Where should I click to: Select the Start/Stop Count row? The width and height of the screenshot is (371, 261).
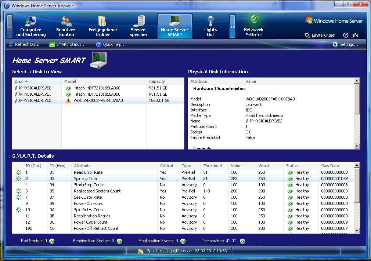pos(183,185)
